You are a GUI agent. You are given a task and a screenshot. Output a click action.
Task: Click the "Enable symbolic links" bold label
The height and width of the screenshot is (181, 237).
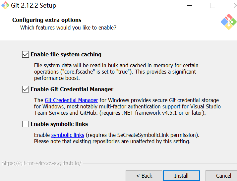pyautogui.click(x=59, y=124)
